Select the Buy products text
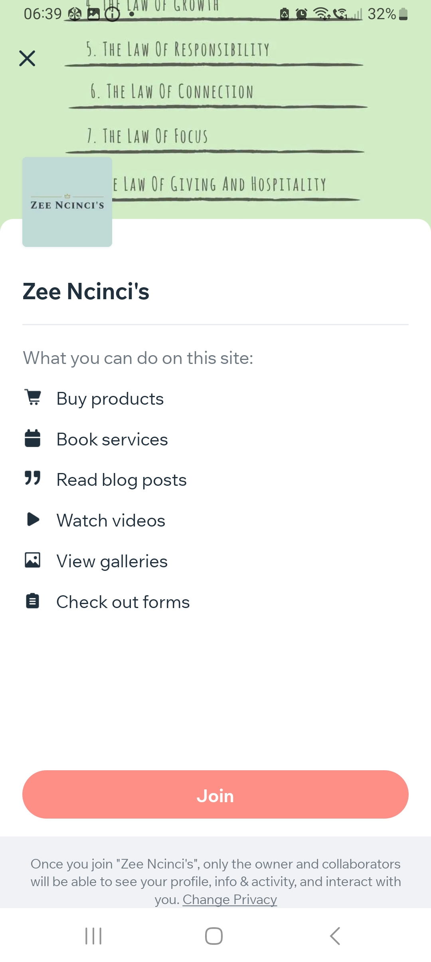The image size is (431, 962). tap(110, 399)
